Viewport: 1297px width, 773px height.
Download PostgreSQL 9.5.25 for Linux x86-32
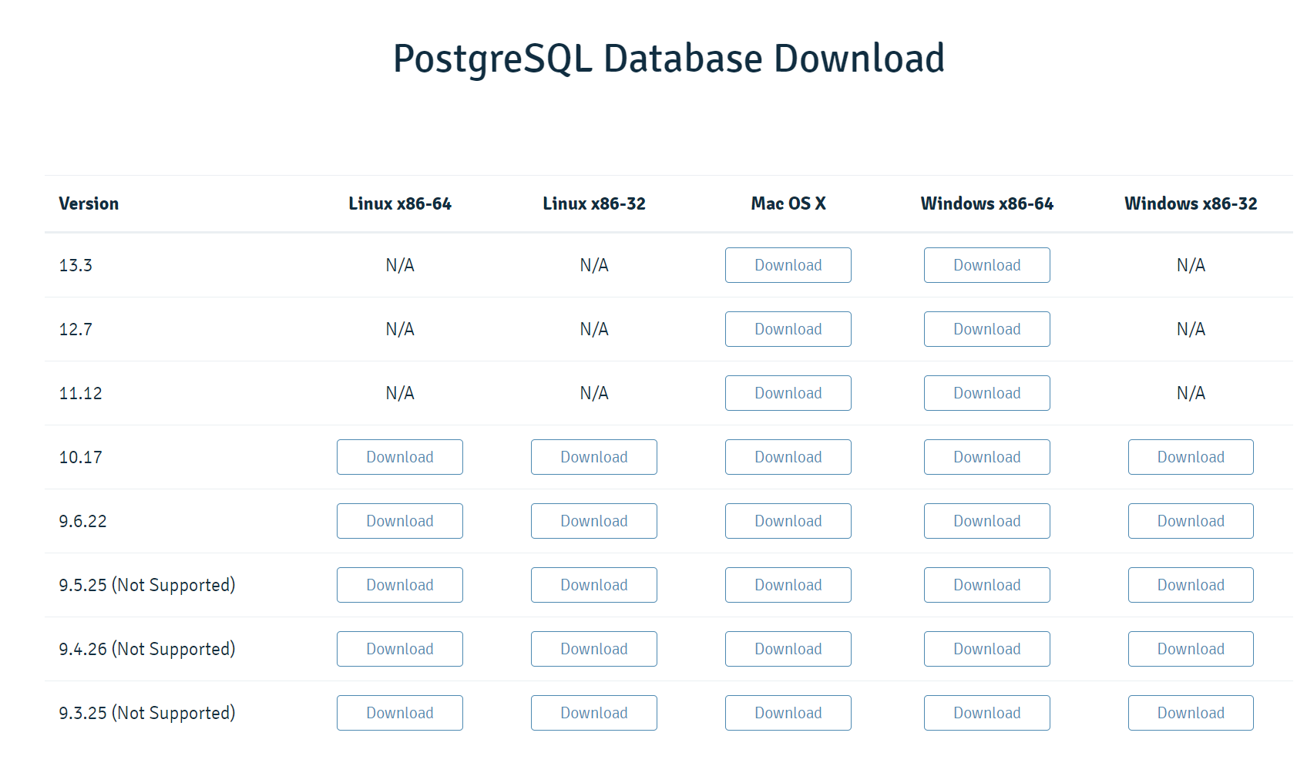593,585
